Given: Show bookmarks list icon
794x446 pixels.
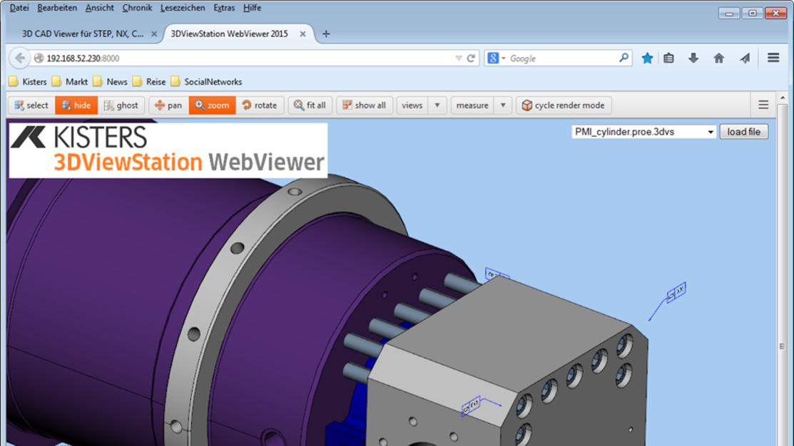Looking at the screenshot, I should tap(668, 58).
